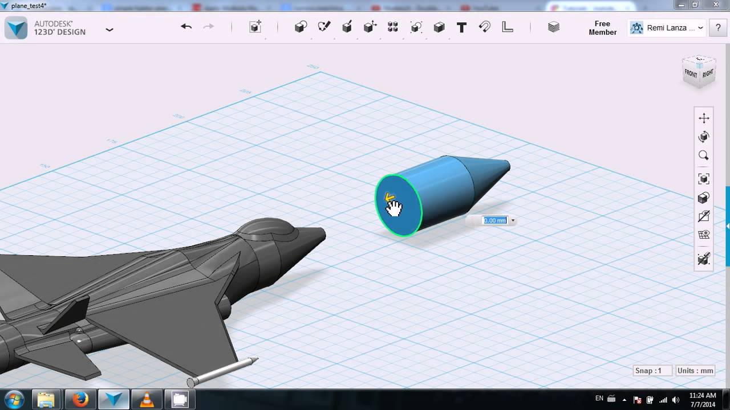Viewport: 730px width, 410px height.
Task: Click the 0.00 mm distance input field
Action: (x=494, y=220)
